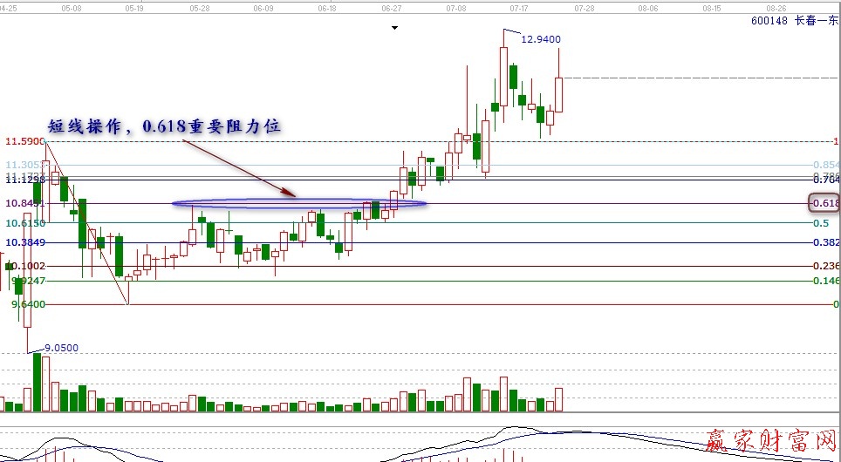Click the blue ellipse resistance highlight
This screenshot has height=462, width=841.
(x=299, y=204)
